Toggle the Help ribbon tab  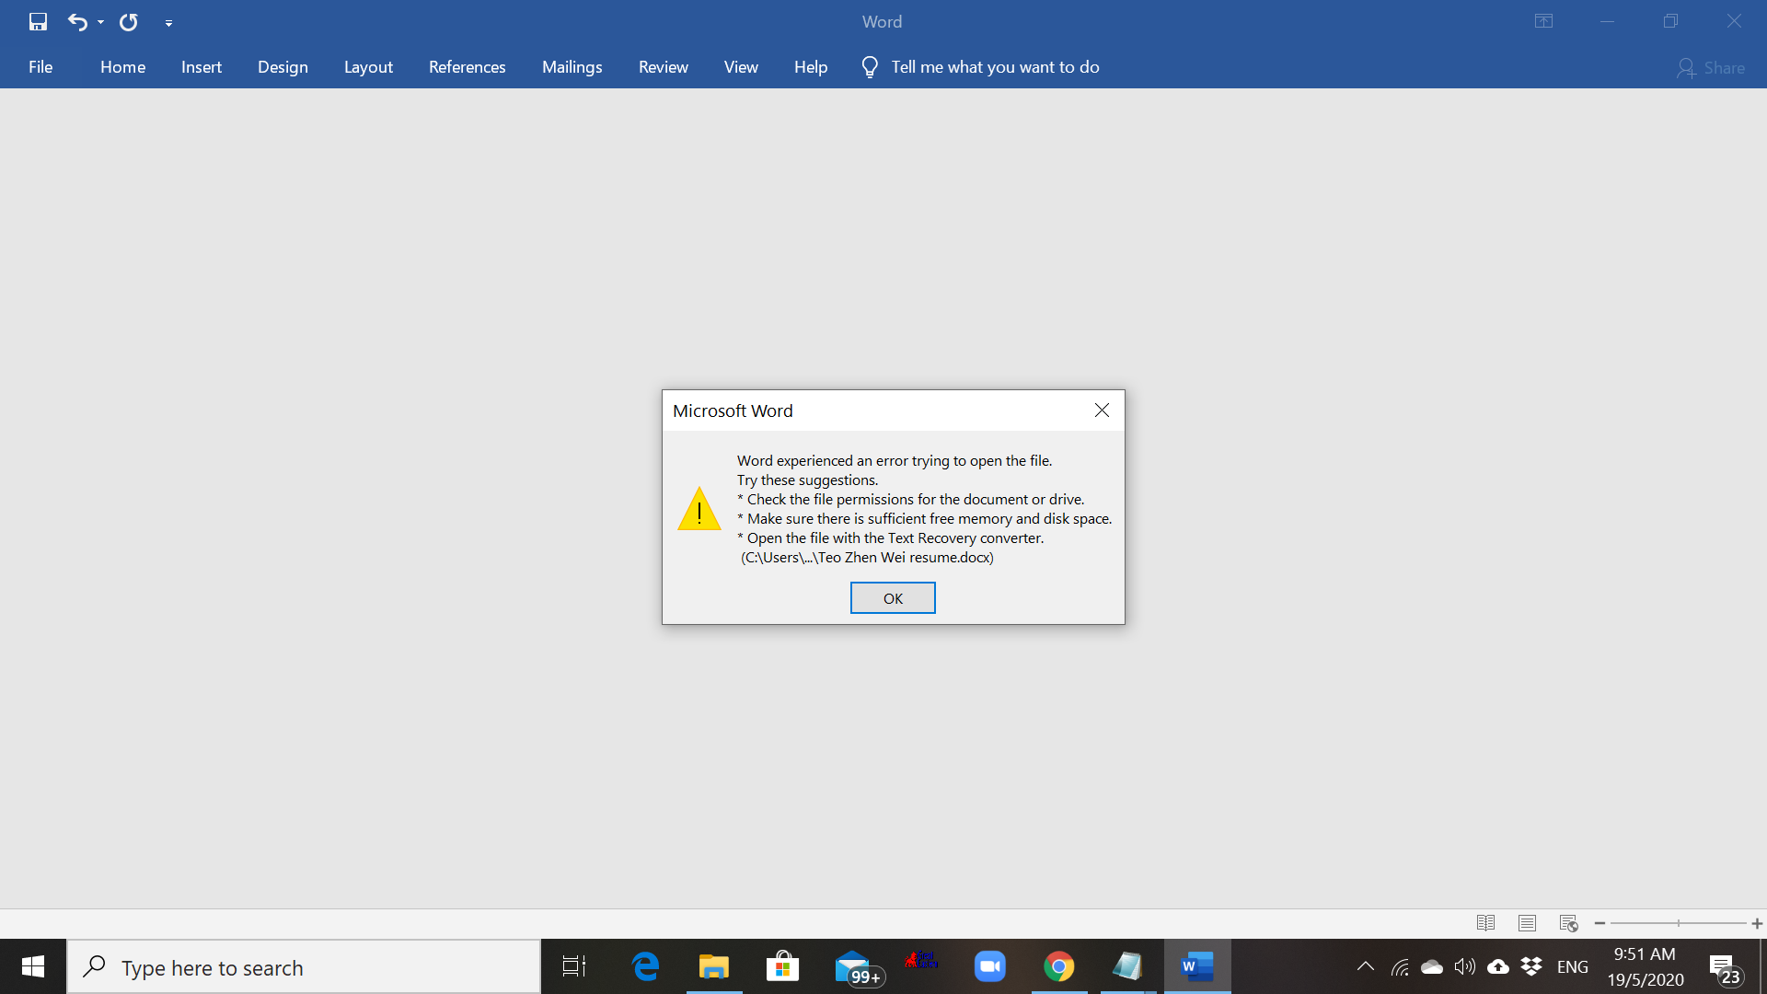pyautogui.click(x=811, y=65)
